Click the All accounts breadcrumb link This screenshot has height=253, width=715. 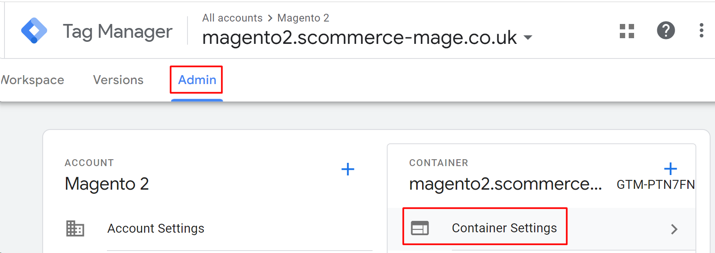[232, 18]
